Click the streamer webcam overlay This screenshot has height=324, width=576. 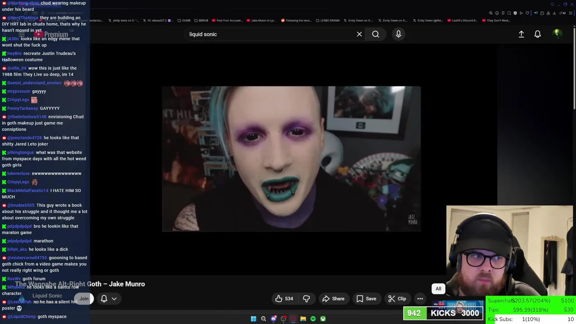pos(509,251)
